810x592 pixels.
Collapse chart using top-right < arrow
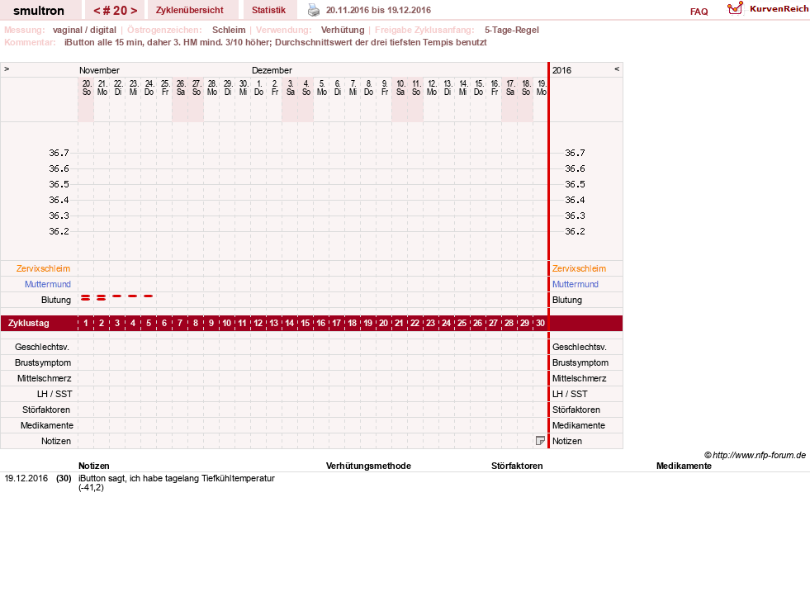(616, 69)
